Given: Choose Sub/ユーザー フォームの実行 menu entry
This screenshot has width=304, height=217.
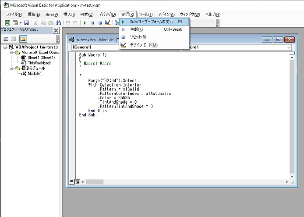Looking at the screenshot, I should pyautogui.click(x=154, y=22).
